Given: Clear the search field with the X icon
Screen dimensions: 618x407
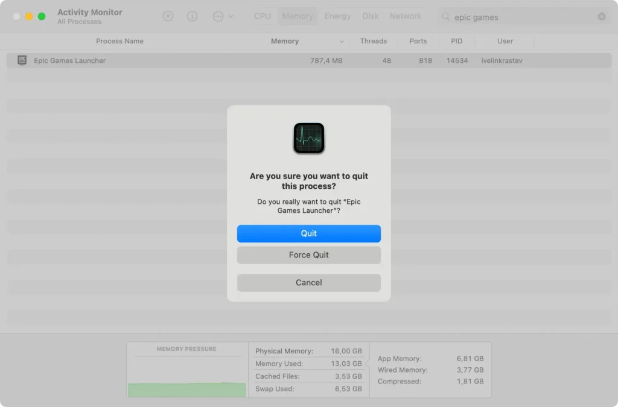Looking at the screenshot, I should click(602, 16).
